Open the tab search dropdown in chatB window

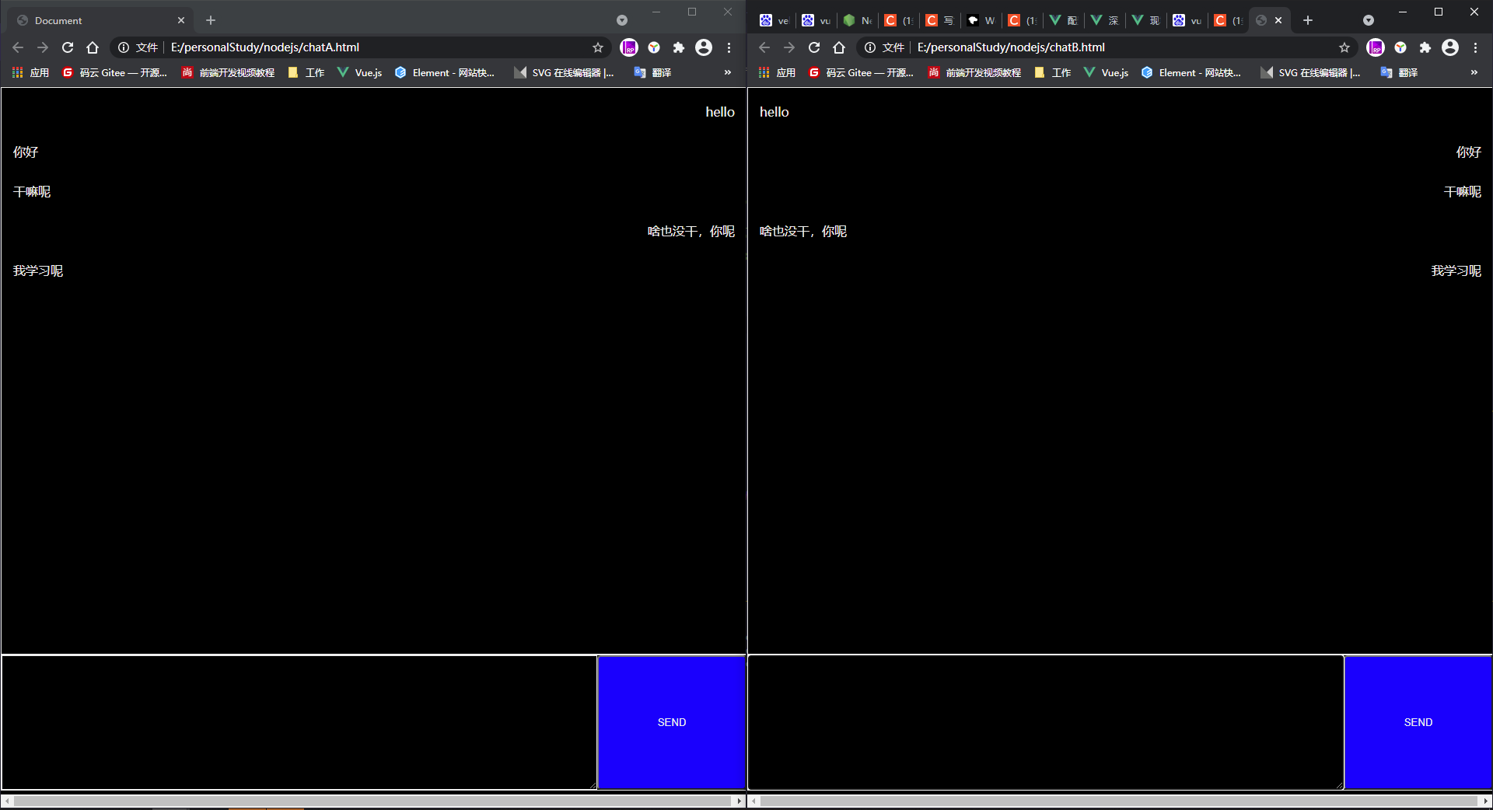tap(1369, 20)
